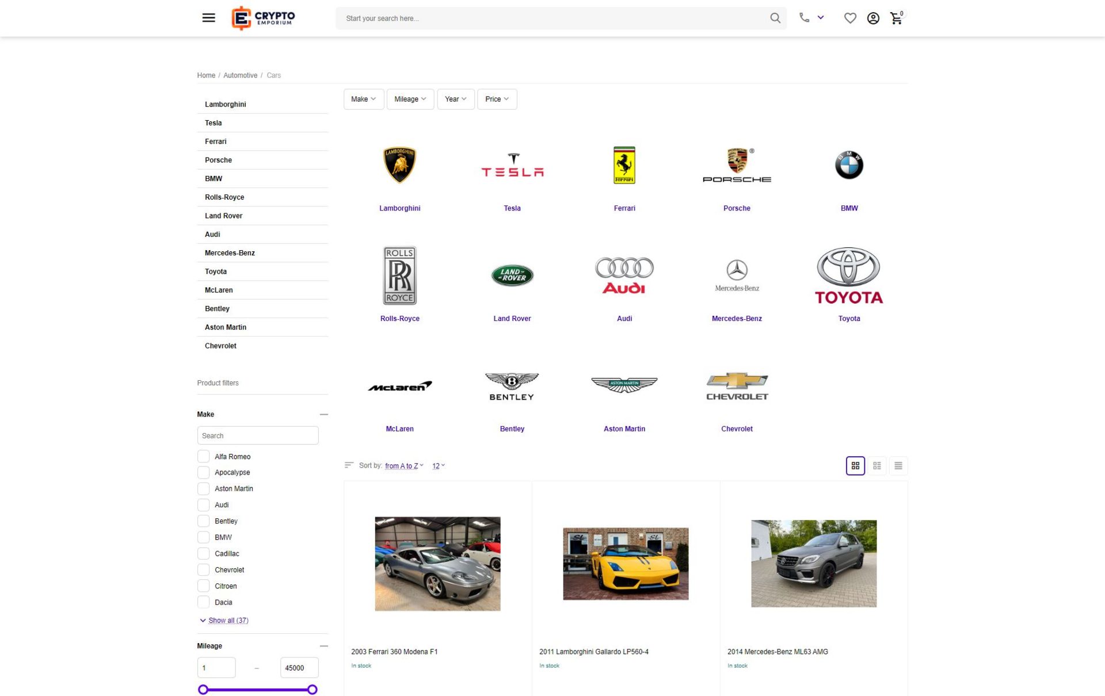Click the Mercedes-Benz brand logo
1105x696 pixels.
(x=737, y=276)
